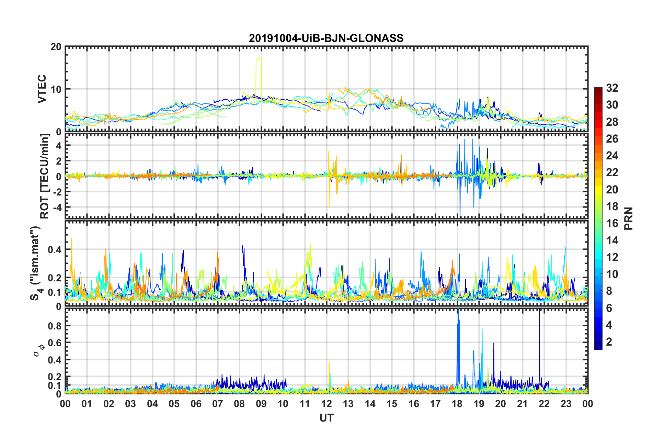The height and width of the screenshot is (437, 653).
Task: Select the sigma-phi axis tick label 0.6
Action: pos(55,343)
